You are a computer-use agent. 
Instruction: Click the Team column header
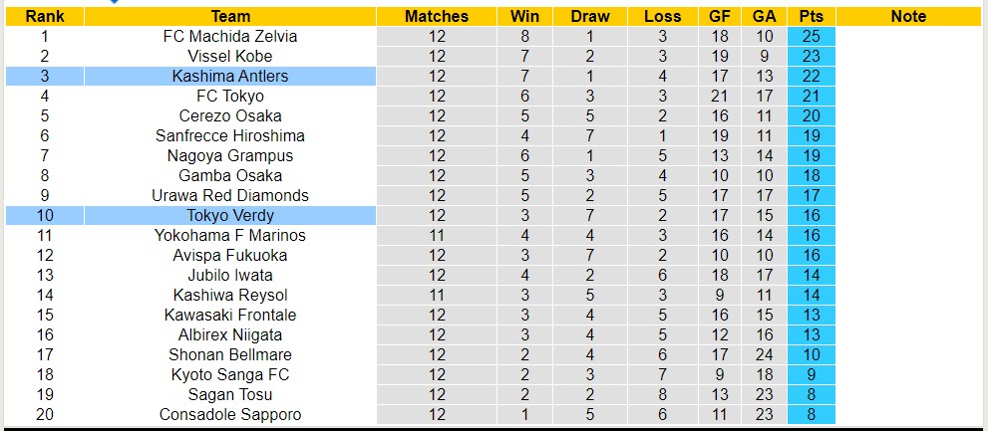pyautogui.click(x=230, y=16)
